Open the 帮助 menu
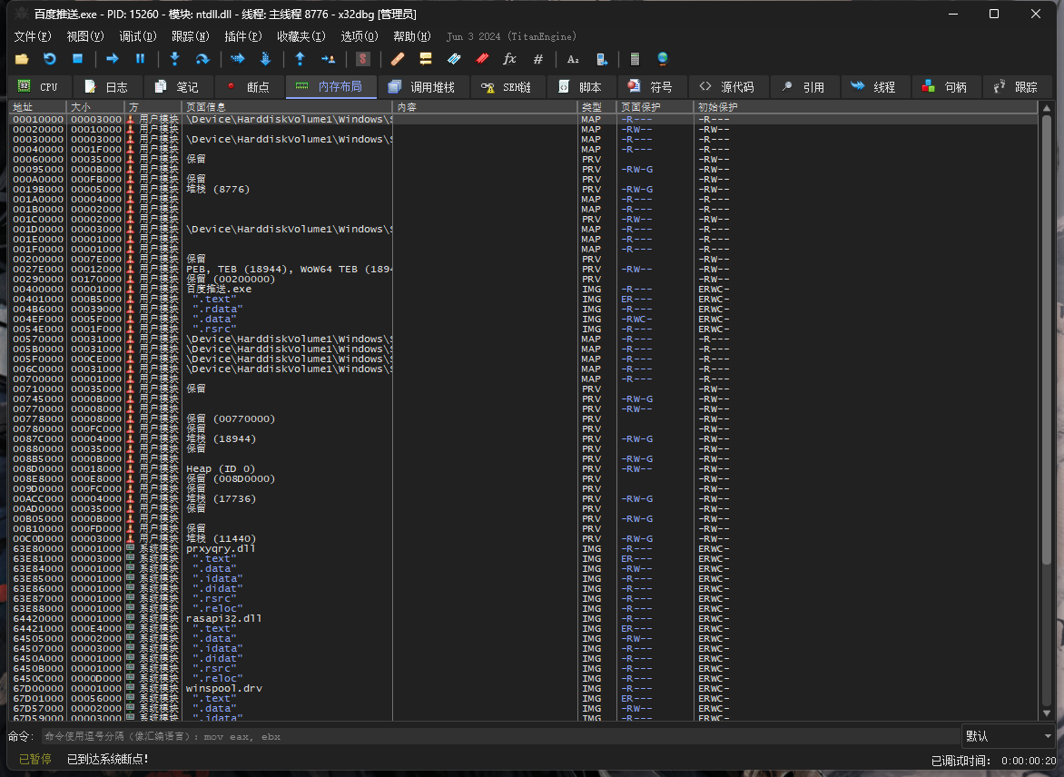The image size is (1064, 777). tap(412, 36)
